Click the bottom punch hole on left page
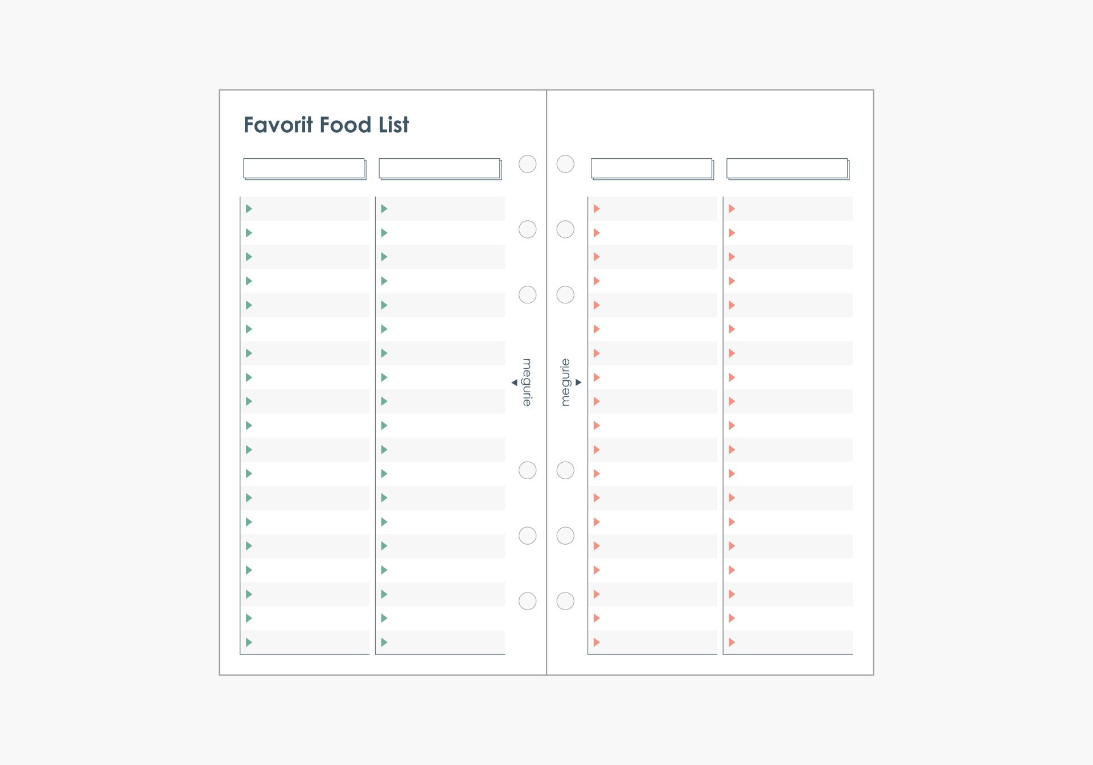This screenshot has width=1093, height=765. click(x=528, y=601)
